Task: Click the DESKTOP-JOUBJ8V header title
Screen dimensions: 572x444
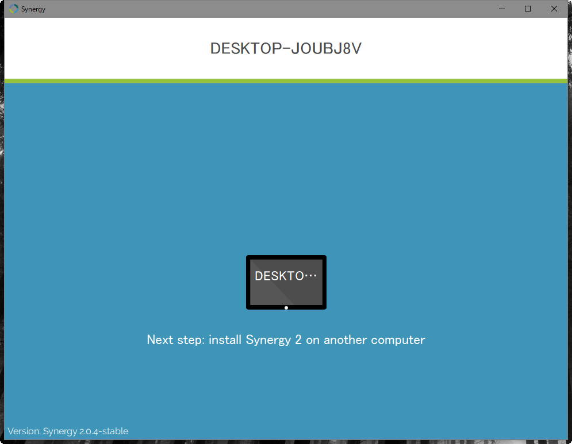Action: (x=286, y=48)
